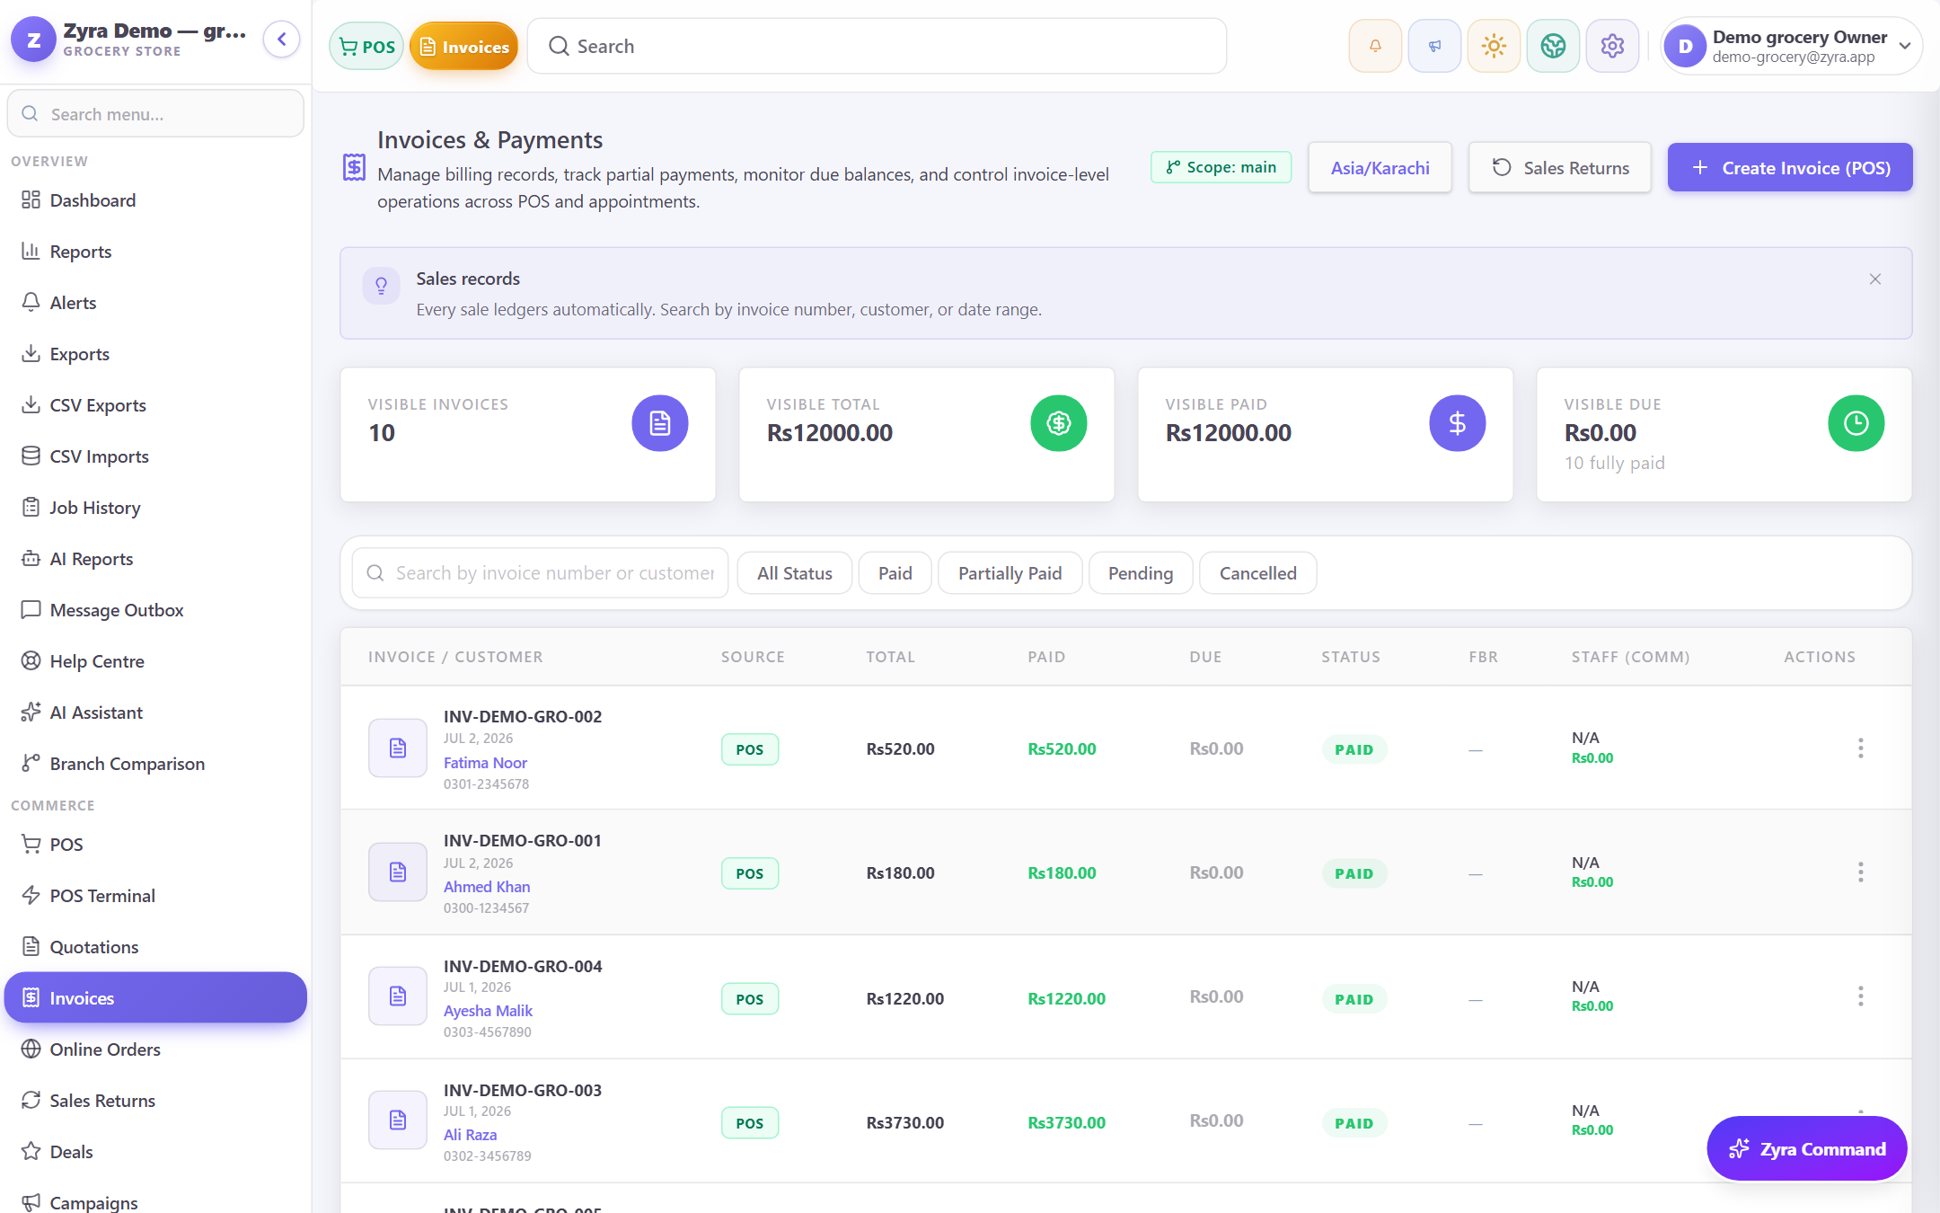1940x1213 pixels.
Task: Open POS Terminal in the sidebar
Action: [155, 896]
